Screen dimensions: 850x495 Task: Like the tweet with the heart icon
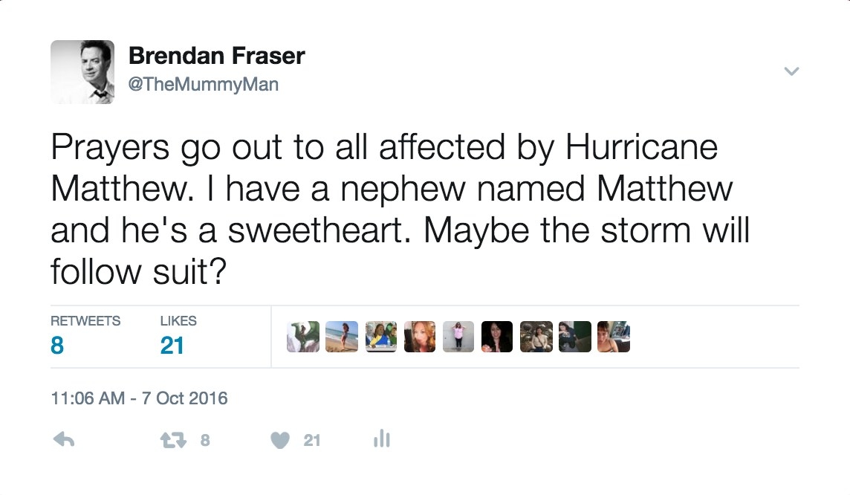(x=279, y=440)
